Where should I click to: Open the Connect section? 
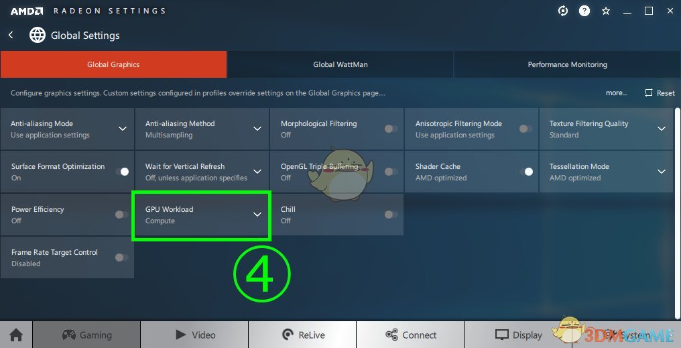410,335
